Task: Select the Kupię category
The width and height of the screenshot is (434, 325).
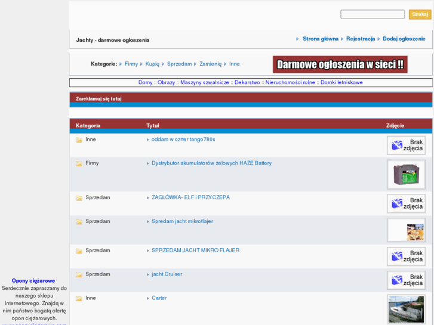Action: (x=152, y=64)
